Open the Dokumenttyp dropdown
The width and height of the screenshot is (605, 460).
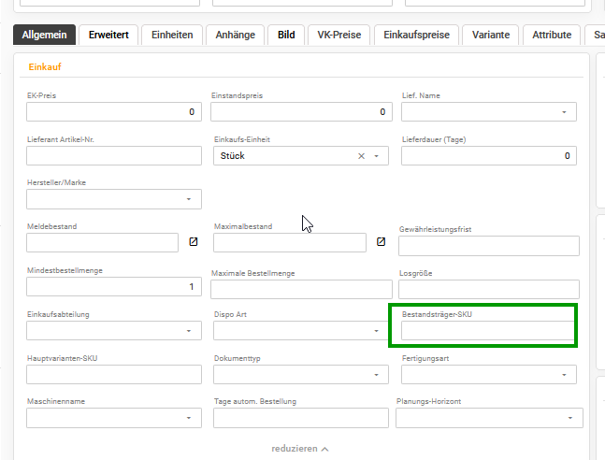300,374
